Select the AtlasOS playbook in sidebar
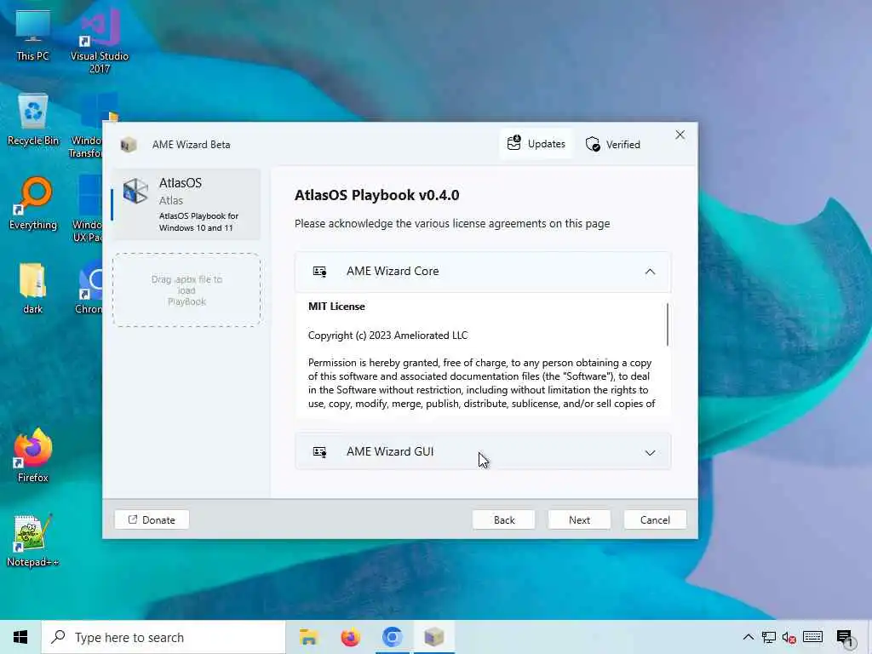 tap(186, 204)
